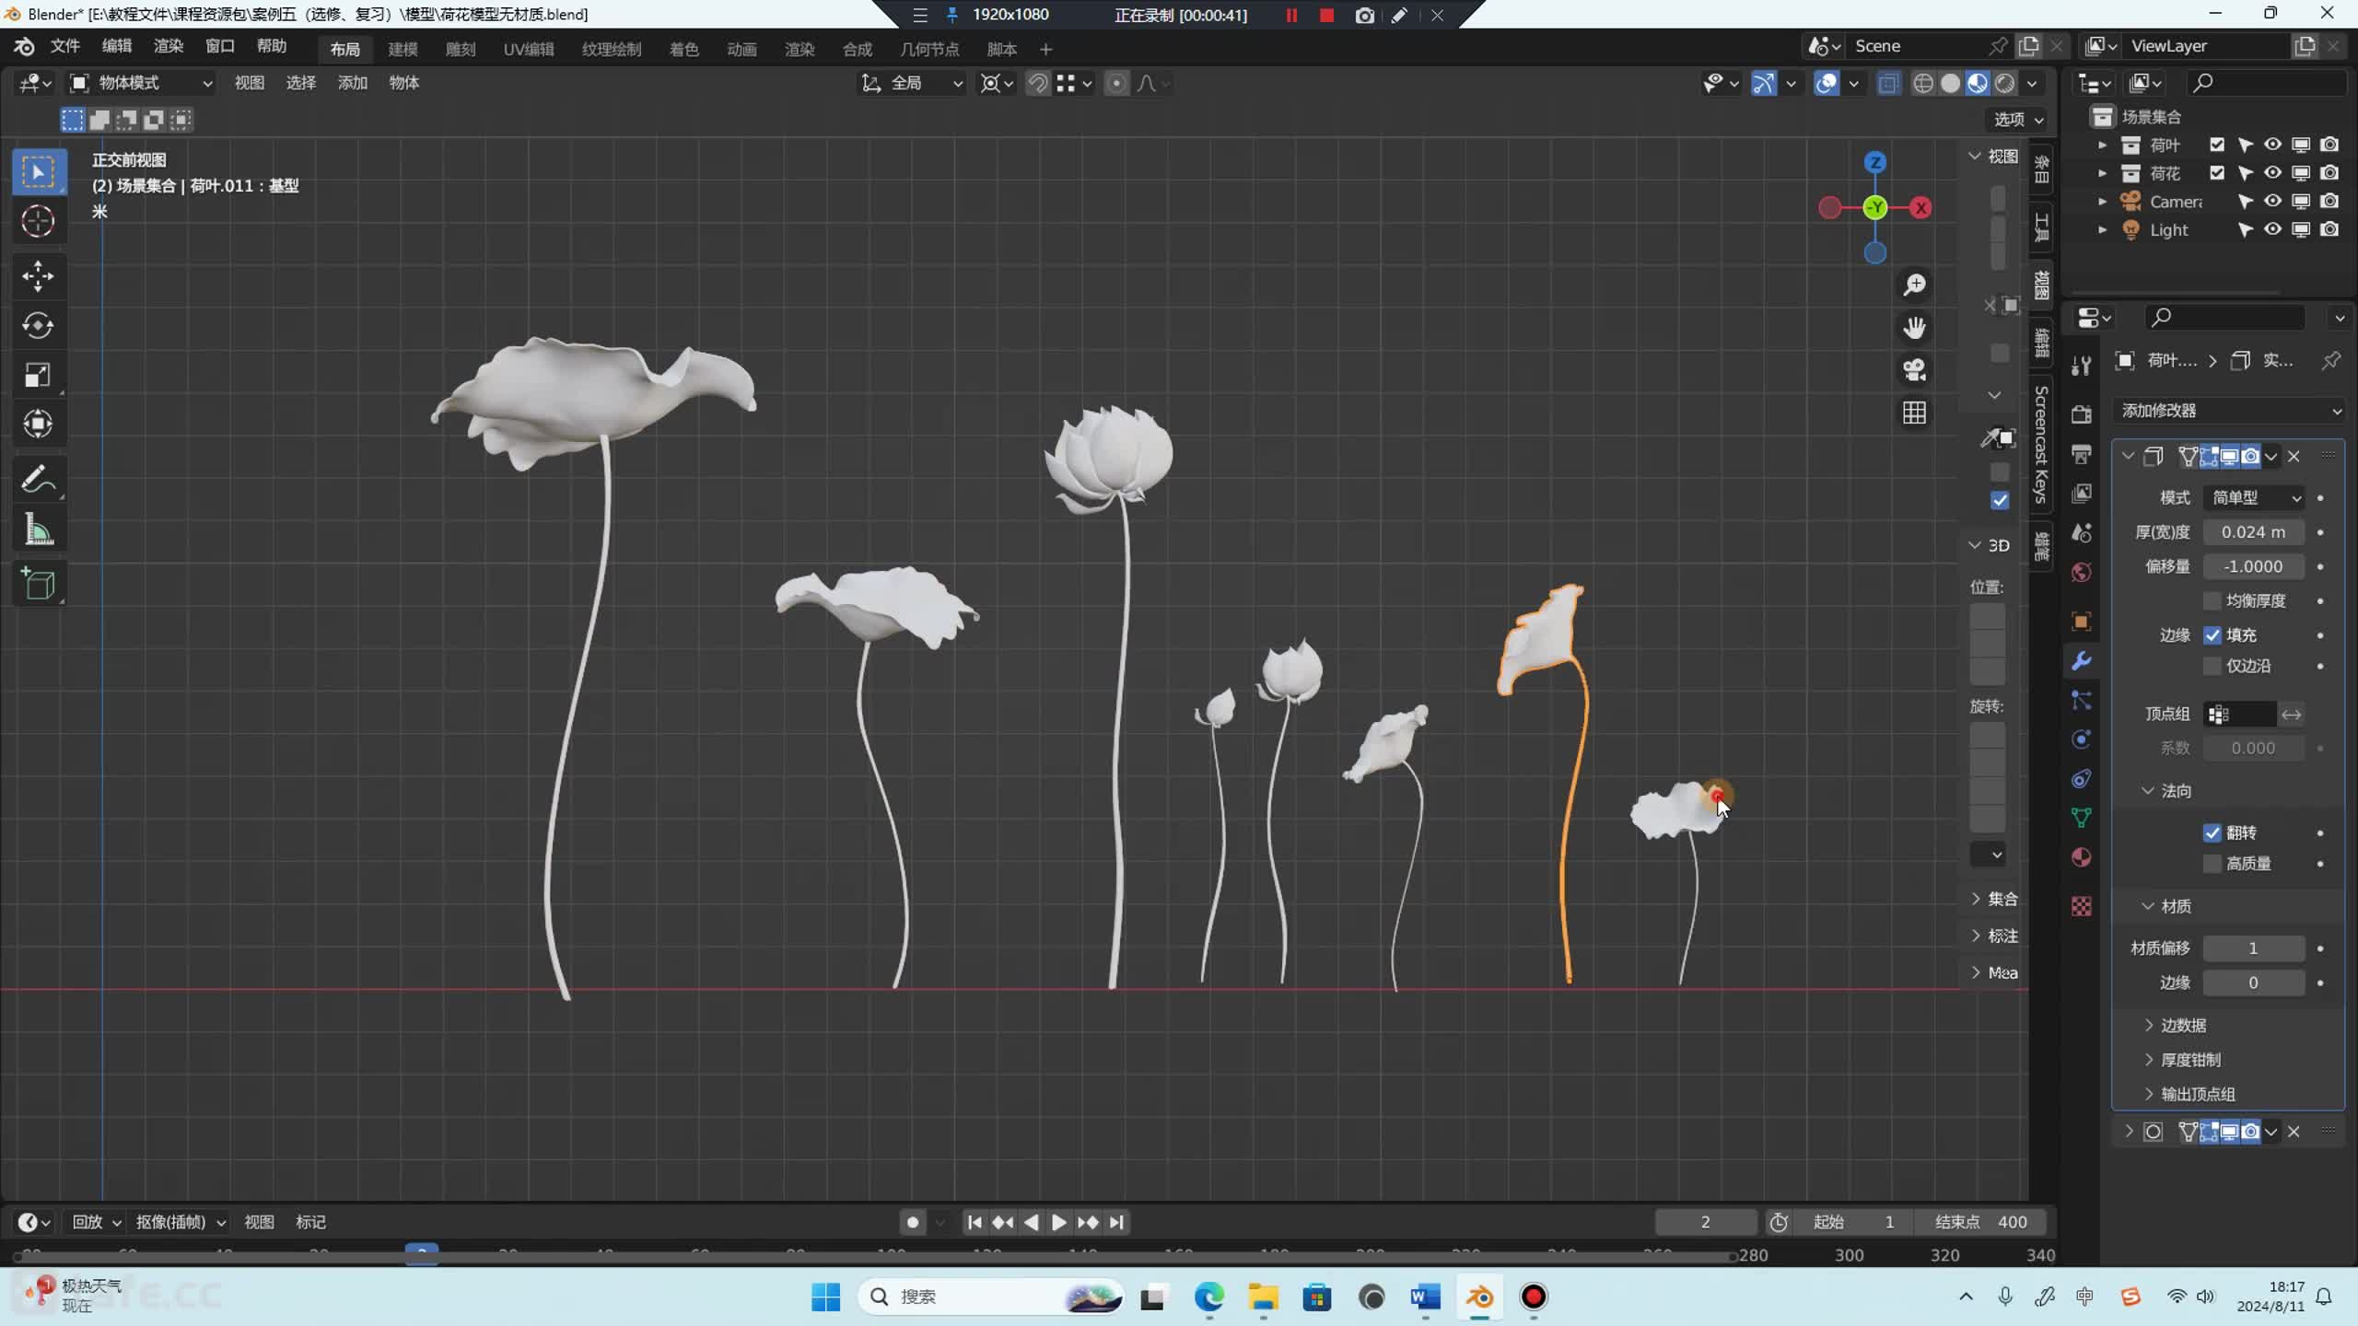Viewport: 2358px width, 1326px height.
Task: Toggle eye visibility for Light object
Action: [x=2272, y=229]
